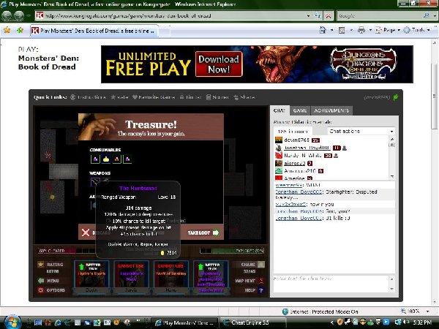Click the Rating star icon
Screen dimensions: 439x329
[x=41, y=264]
